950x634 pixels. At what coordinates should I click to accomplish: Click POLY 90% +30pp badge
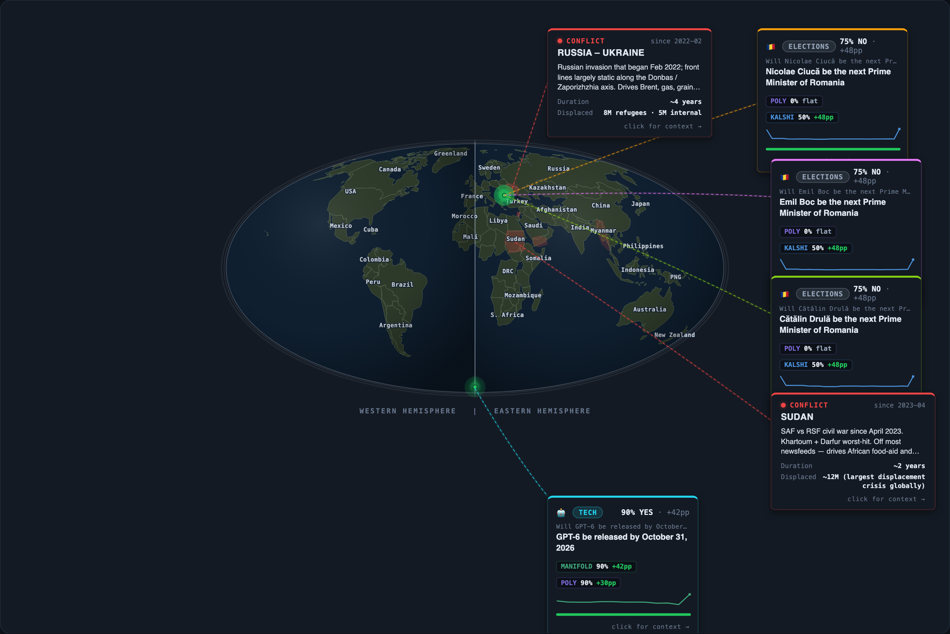(588, 583)
